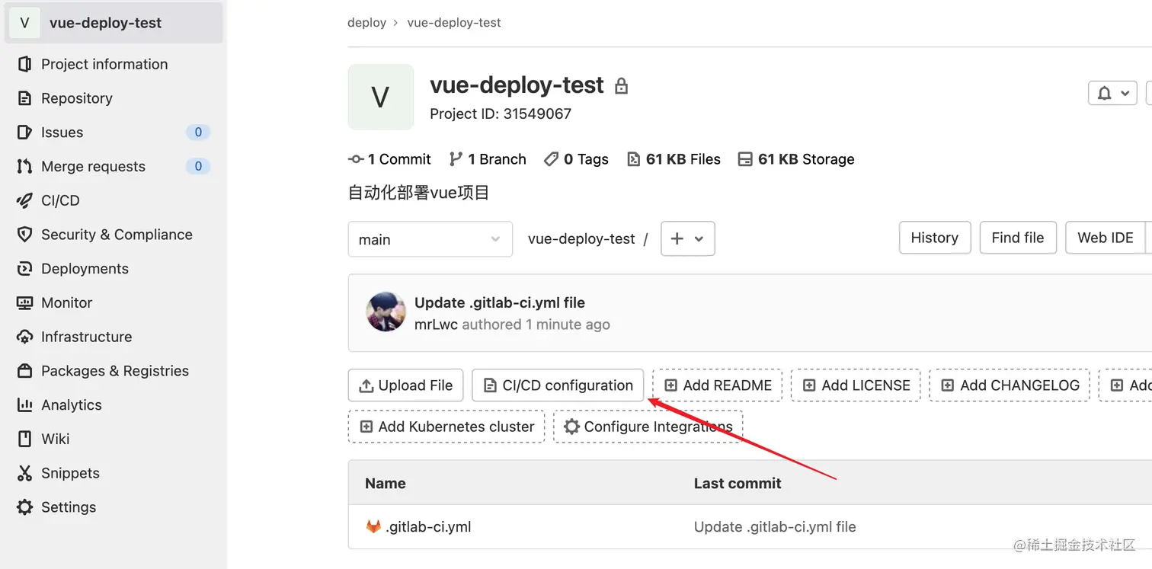This screenshot has width=1152, height=569.
Task: Click the Monitor icon in sidebar
Action: (x=24, y=302)
